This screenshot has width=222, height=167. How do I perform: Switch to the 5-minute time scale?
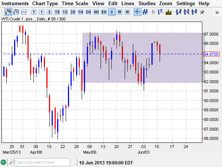(49, 12)
